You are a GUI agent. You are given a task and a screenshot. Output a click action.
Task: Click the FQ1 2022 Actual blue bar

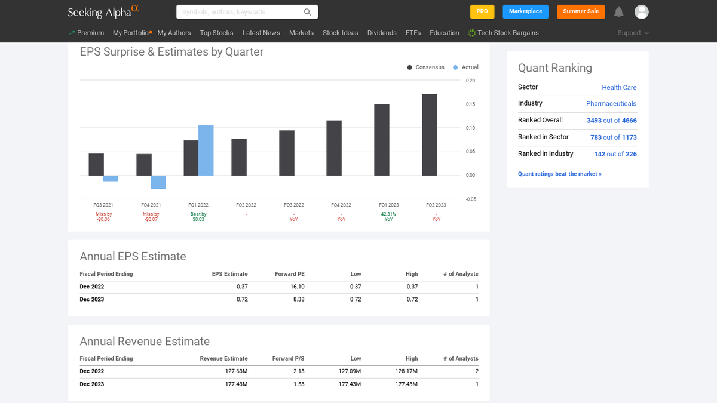tap(206, 150)
